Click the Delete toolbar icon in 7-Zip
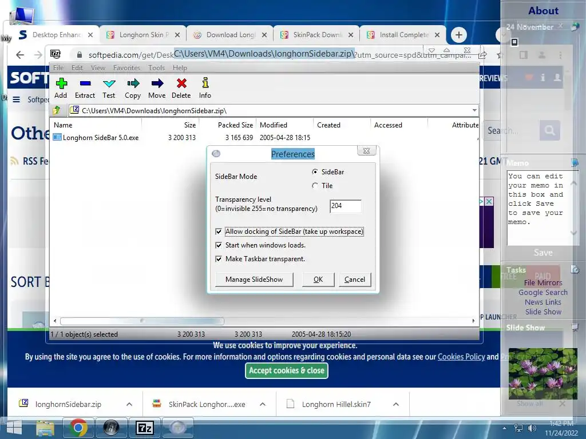Image resolution: width=586 pixels, height=439 pixels. tap(181, 83)
